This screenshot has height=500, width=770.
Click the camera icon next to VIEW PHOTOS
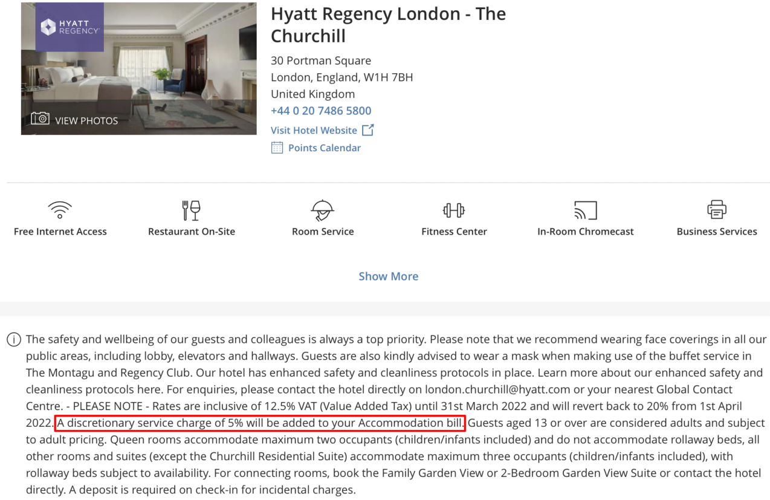point(40,120)
